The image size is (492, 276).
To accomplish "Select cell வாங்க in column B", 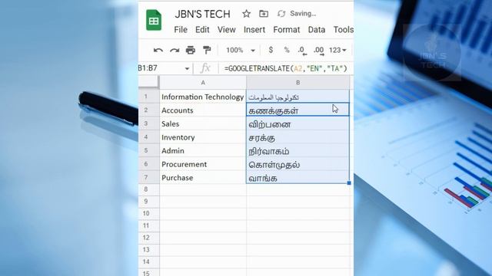I will click(x=298, y=177).
